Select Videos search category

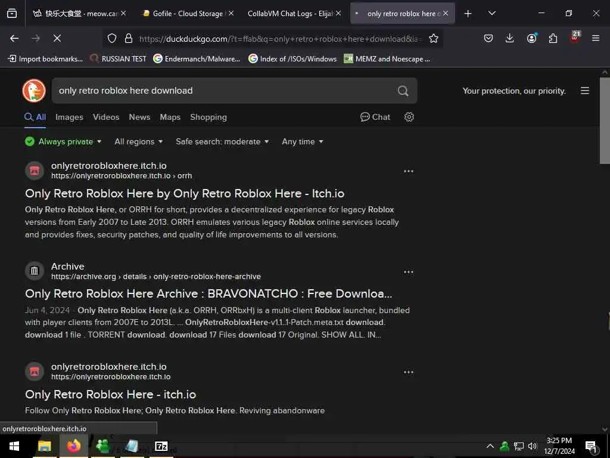point(106,117)
